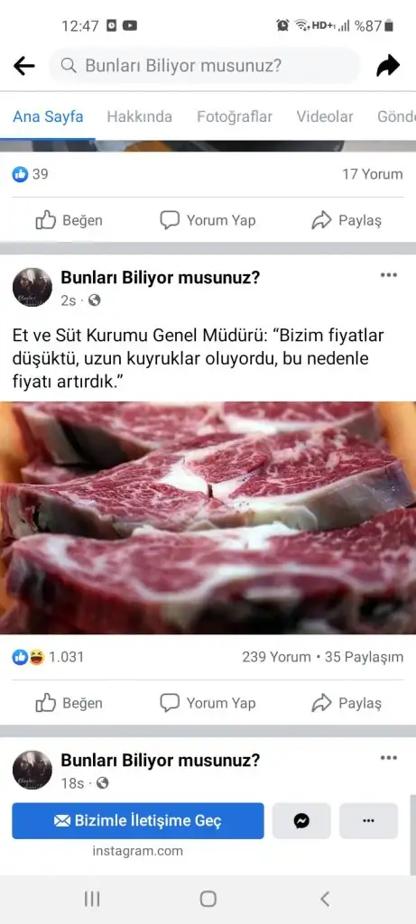Viewport: 416px width, 924px height.
Task: Open three-dot menu on 18s post
Action: 388,758
